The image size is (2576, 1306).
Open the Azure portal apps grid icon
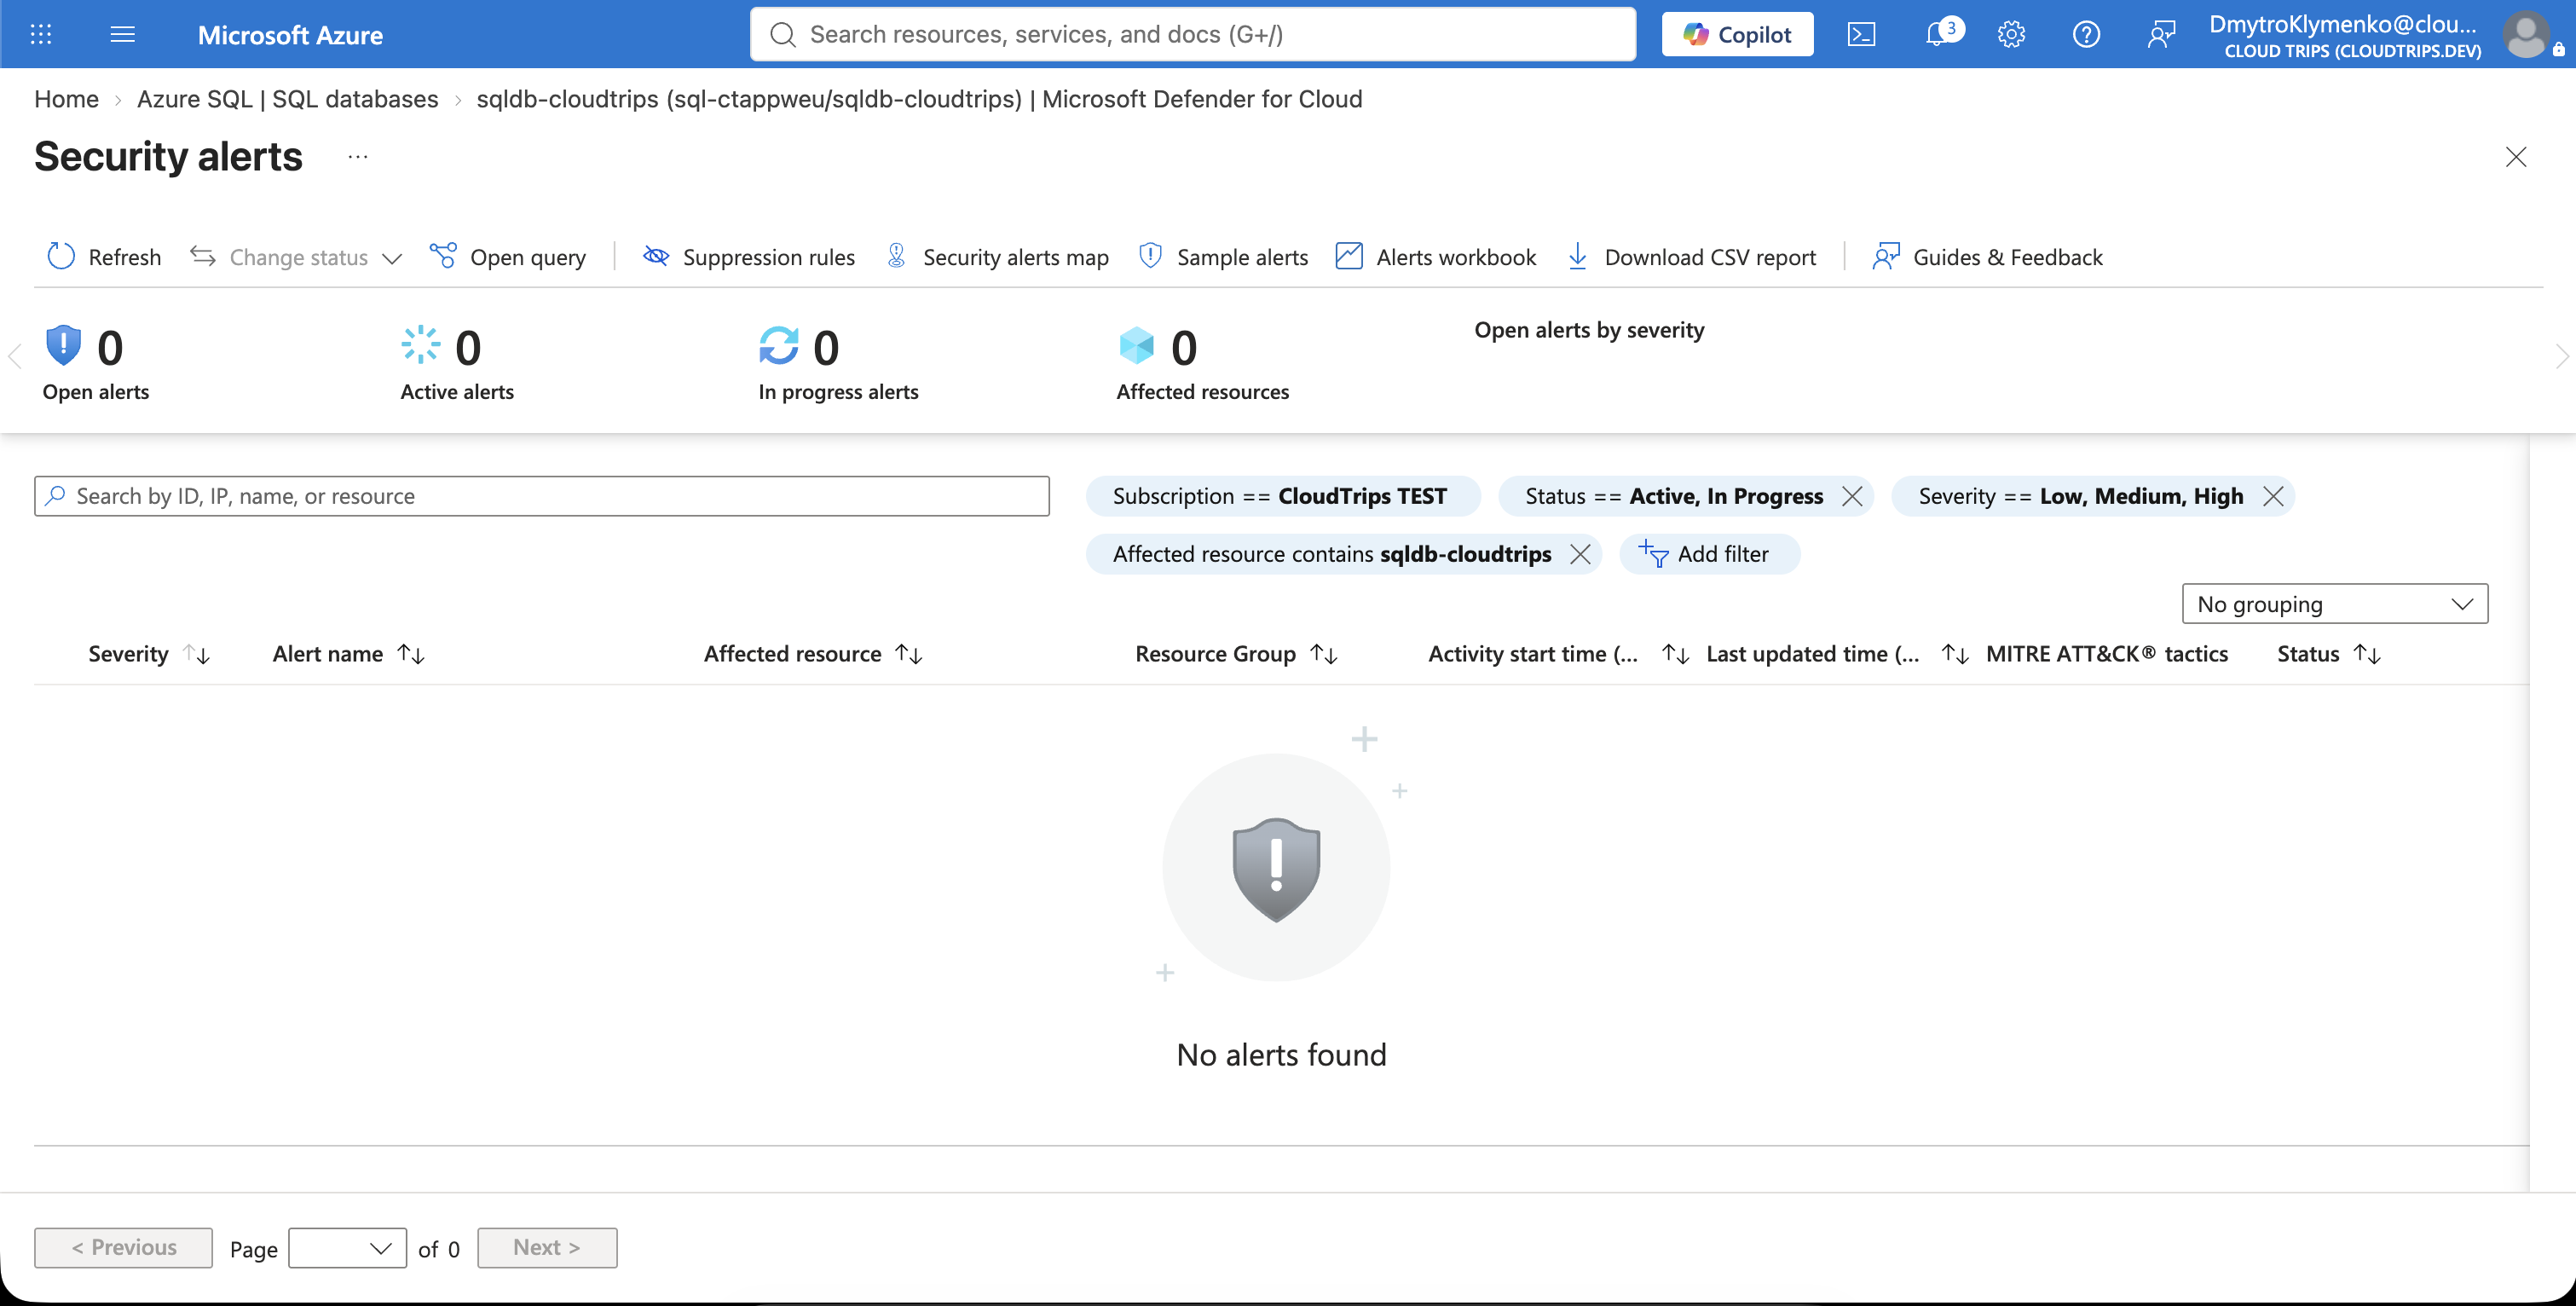pos(41,34)
